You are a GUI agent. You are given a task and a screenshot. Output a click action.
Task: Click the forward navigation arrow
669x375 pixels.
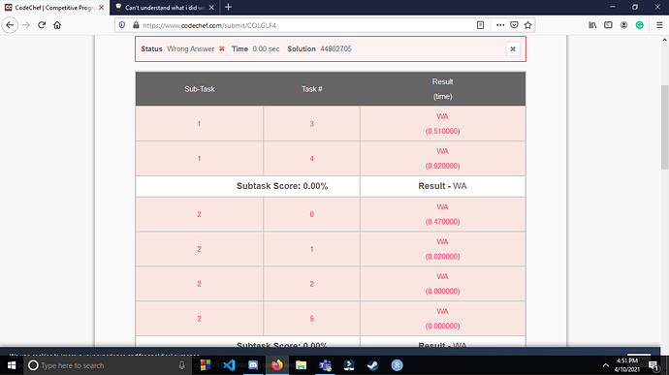pyautogui.click(x=26, y=25)
